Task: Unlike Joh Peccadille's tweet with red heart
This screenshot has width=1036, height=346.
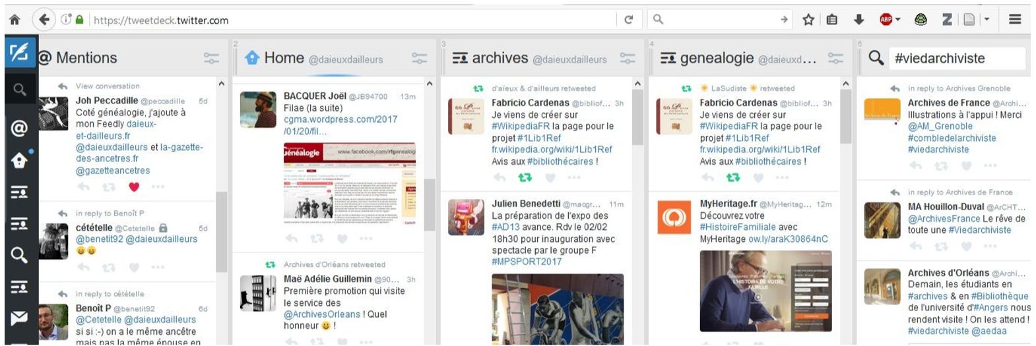Action: coord(134,187)
